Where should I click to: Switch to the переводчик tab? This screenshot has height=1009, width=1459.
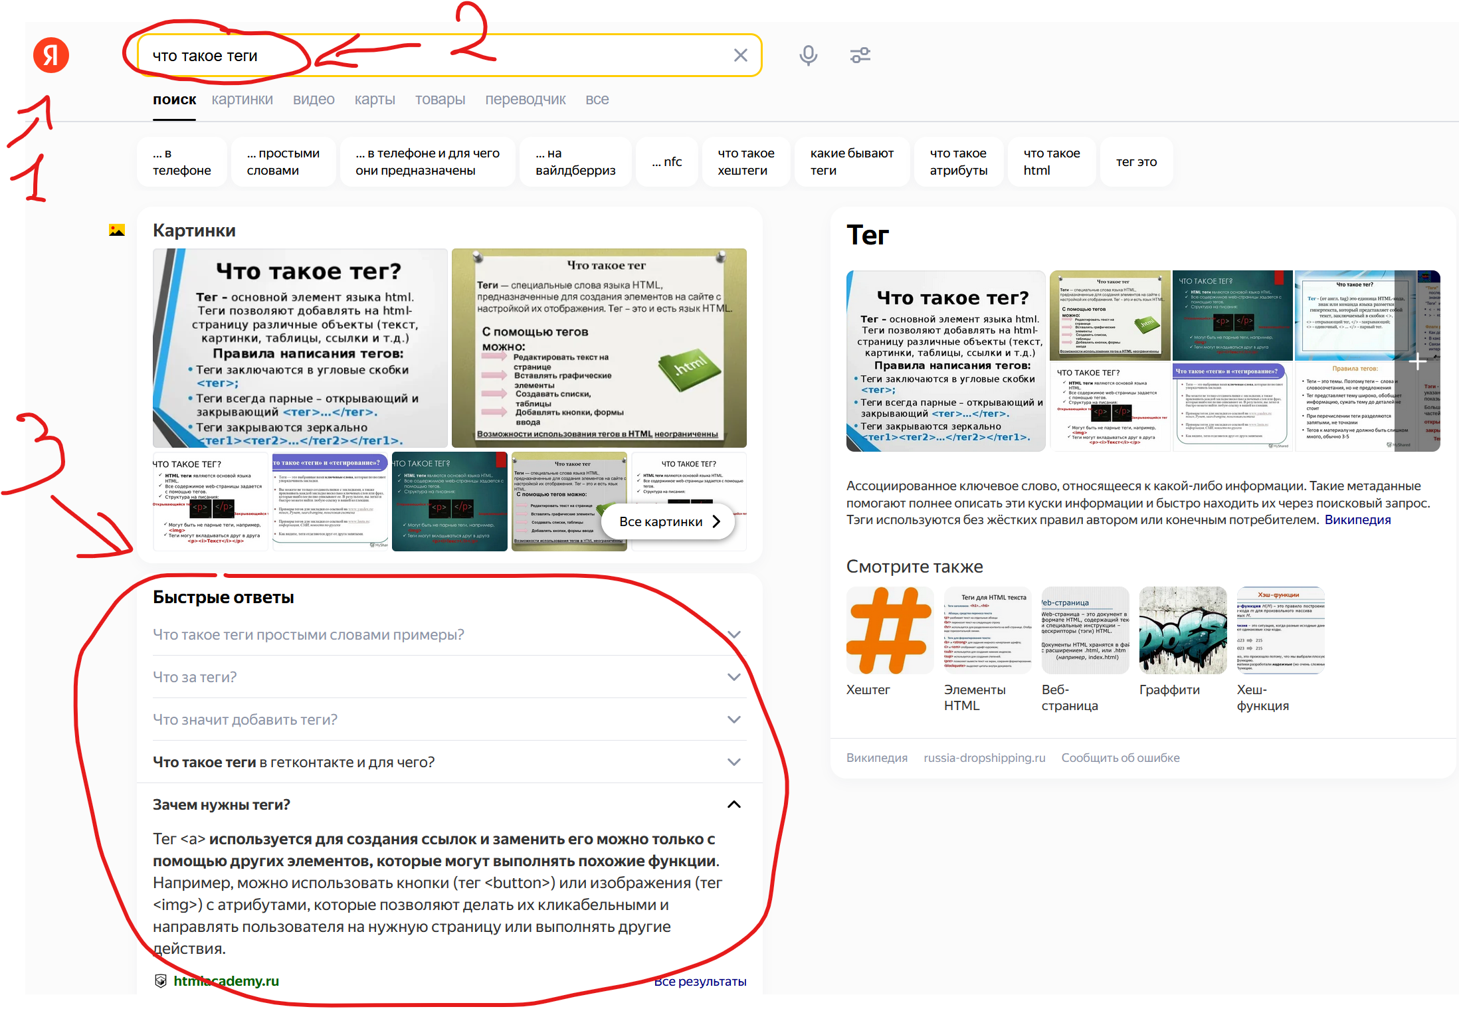[525, 100]
